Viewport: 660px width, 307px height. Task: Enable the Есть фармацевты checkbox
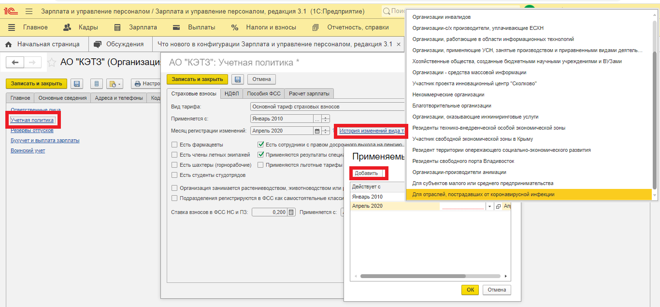coord(174,145)
